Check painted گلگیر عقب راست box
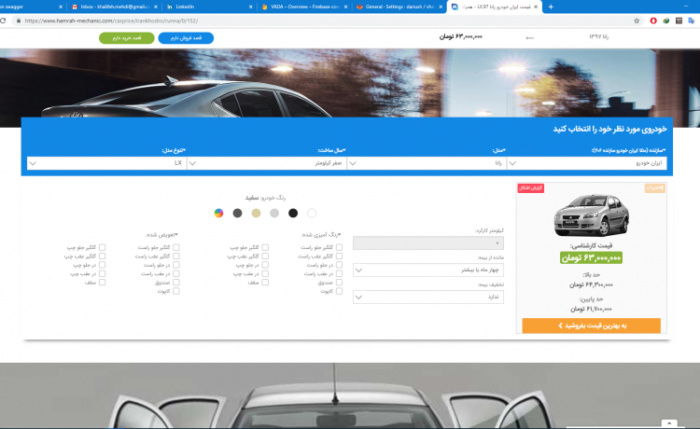Image resolution: width=700 pixels, height=429 pixels. point(340,256)
